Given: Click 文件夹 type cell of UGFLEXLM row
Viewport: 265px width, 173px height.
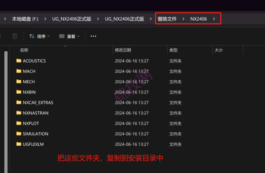Looking at the screenshot, I should [x=176, y=144].
